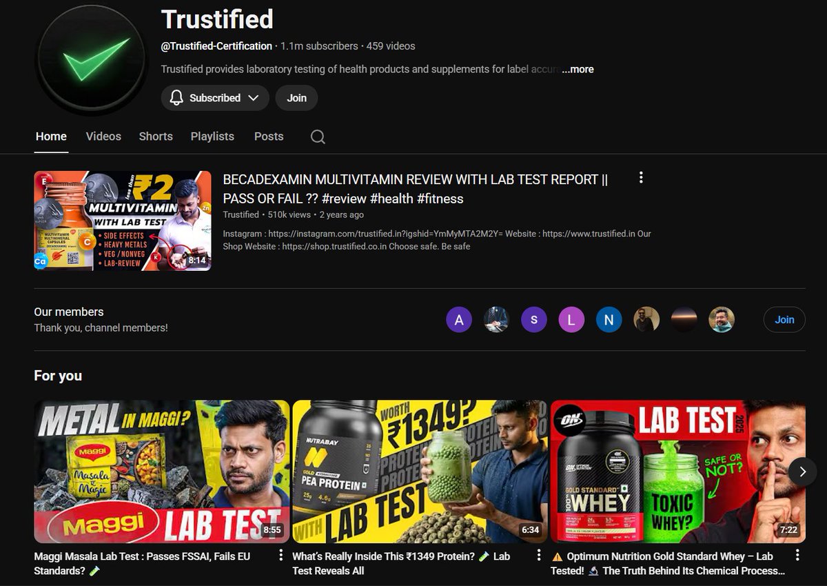Viewport: 827px width, 586px height.
Task: Click the Trustified channel name heading
Action: 217,19
